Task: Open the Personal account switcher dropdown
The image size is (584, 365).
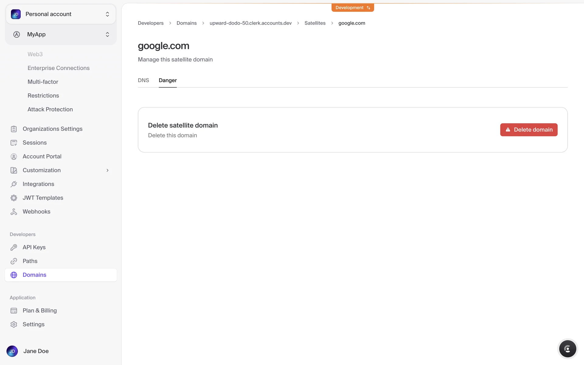Action: [61, 14]
